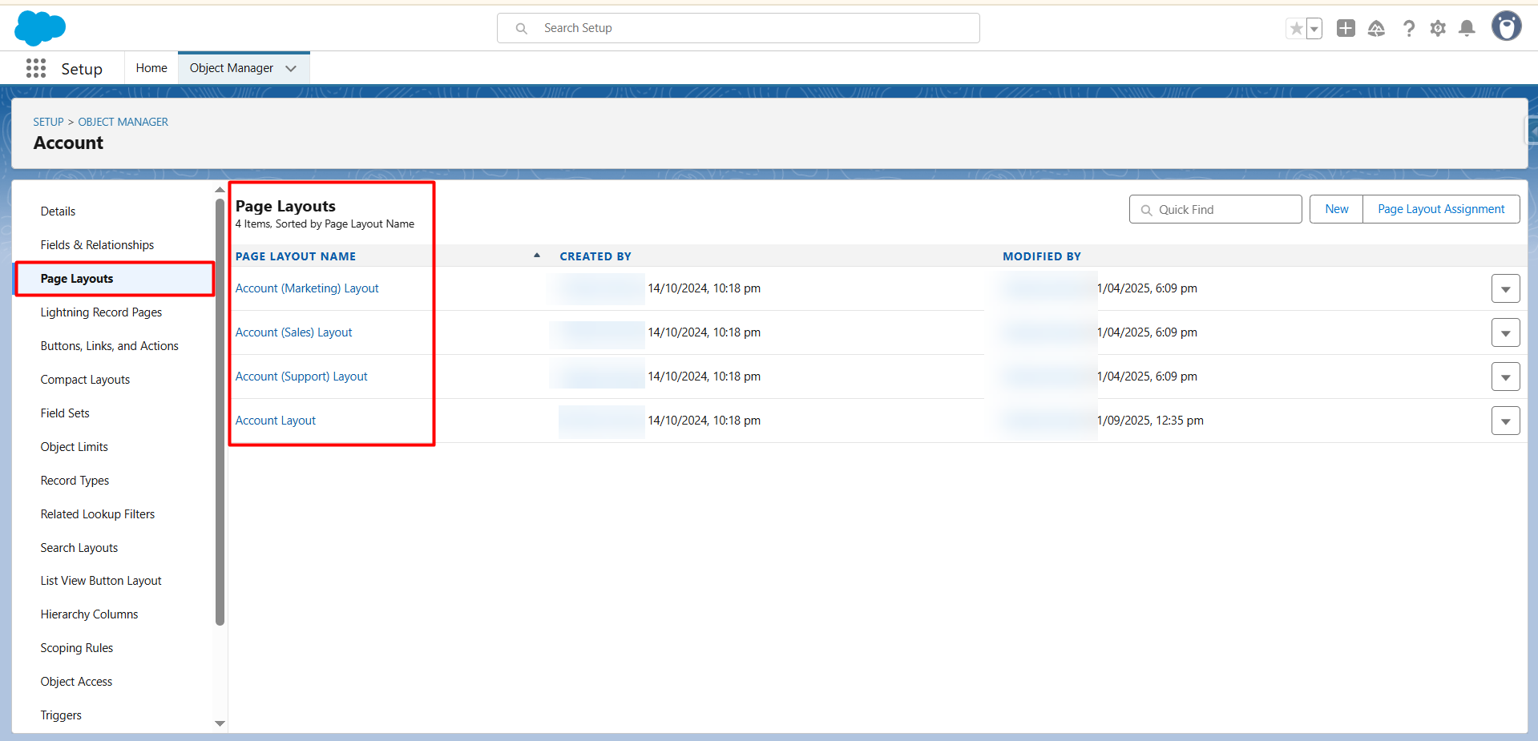The image size is (1538, 741).
Task: Open the notifications bell
Action: coord(1467,29)
